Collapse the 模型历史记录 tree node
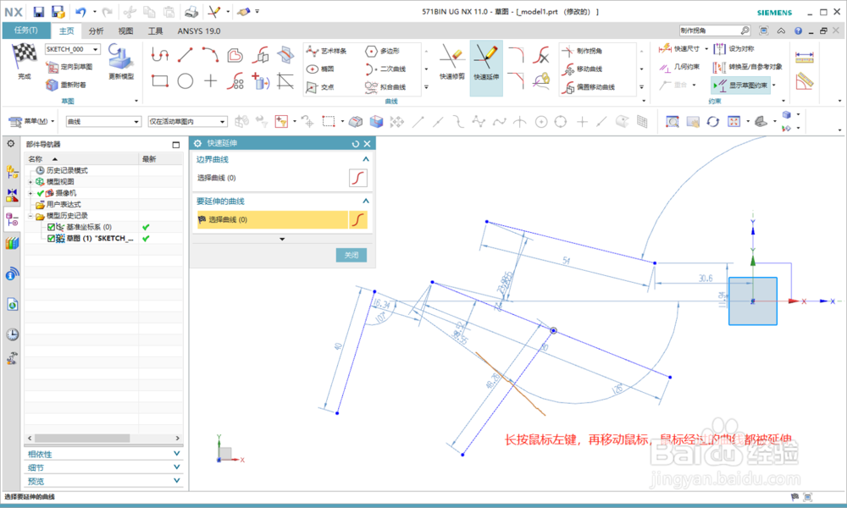The image size is (847, 508). (30, 216)
